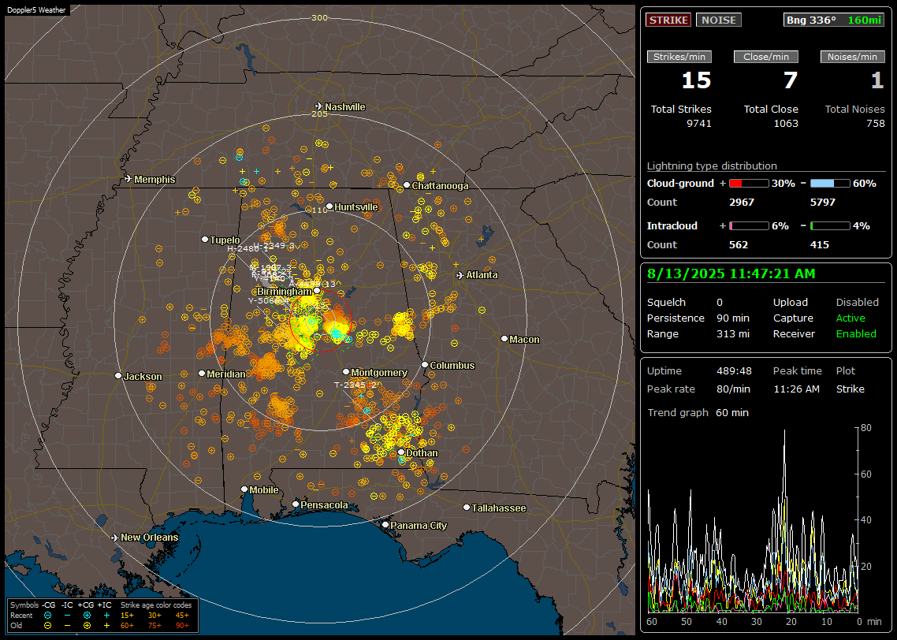Select the Jackson city marker dot

click(x=118, y=376)
